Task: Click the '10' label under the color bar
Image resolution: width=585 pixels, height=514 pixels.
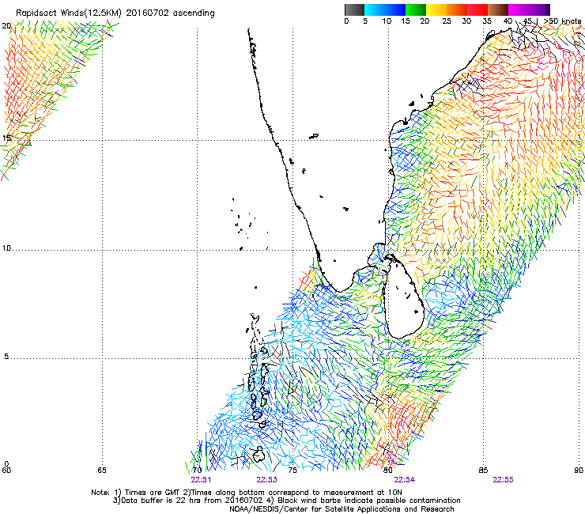Action: [387, 21]
